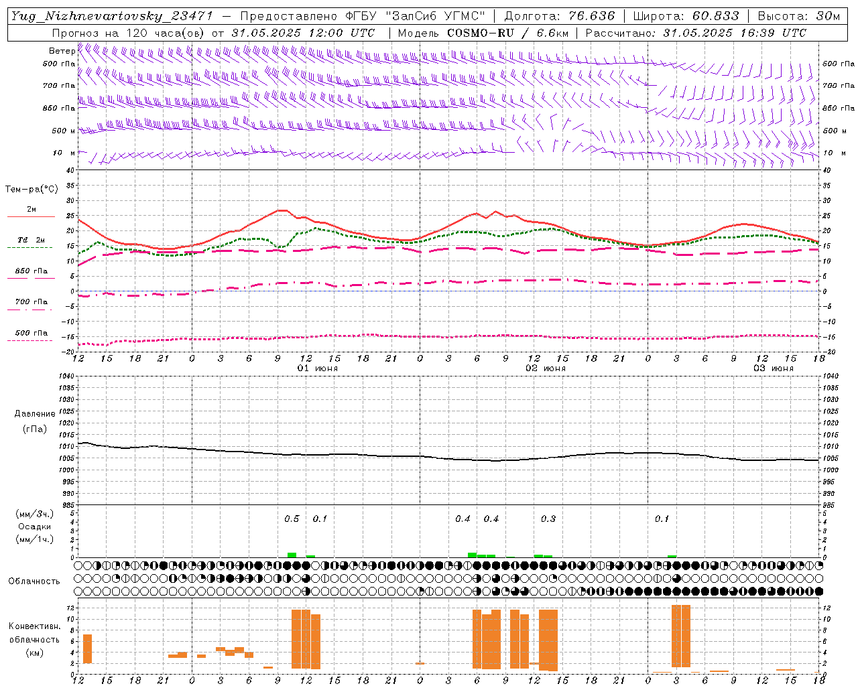Click the computed time Рассчитано: 31.05.2025 16:39 UTC
This screenshot has width=858, height=686.
tap(696, 33)
